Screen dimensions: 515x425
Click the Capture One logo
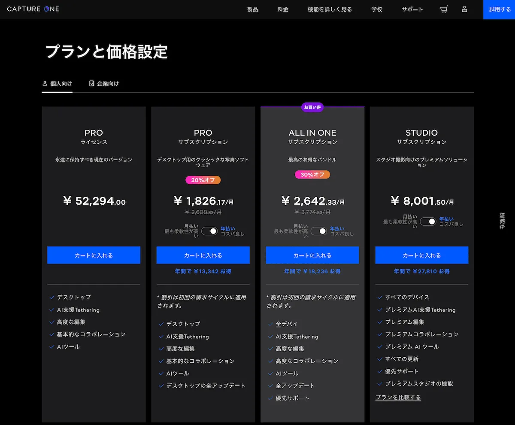[33, 9]
